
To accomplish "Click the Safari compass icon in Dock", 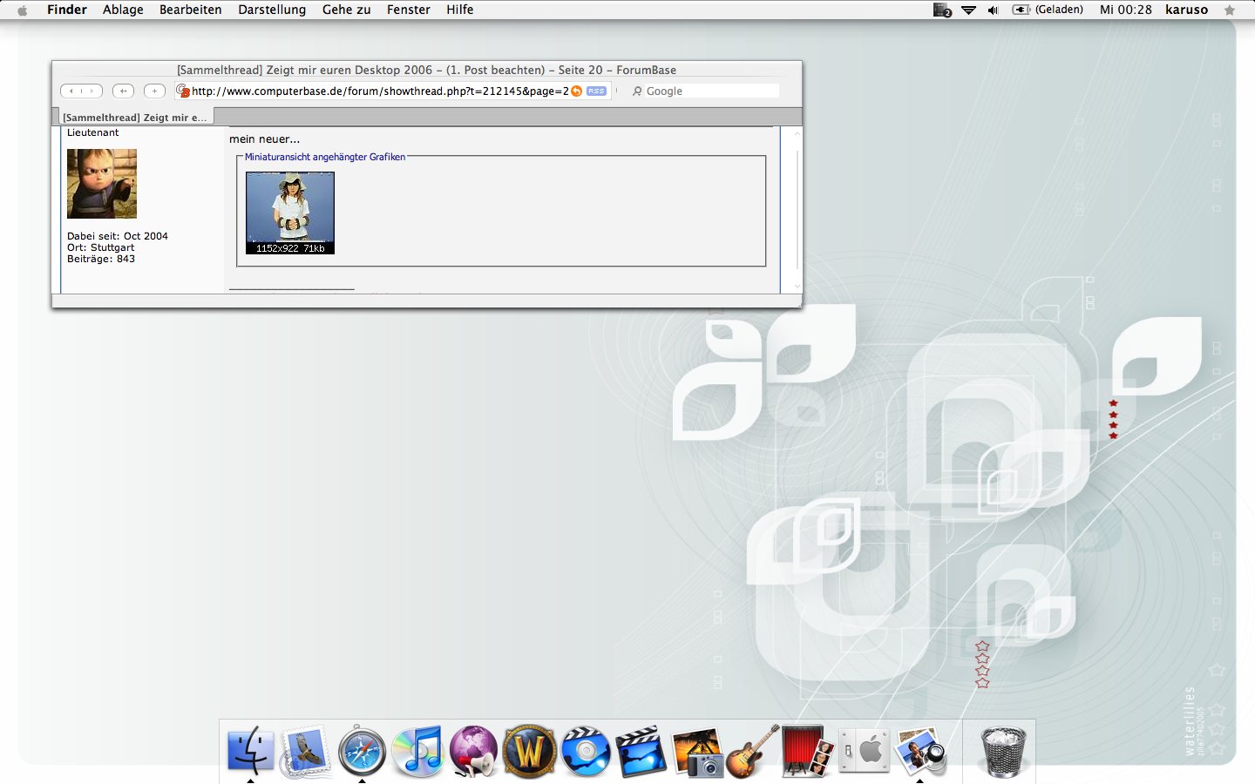I will (362, 751).
